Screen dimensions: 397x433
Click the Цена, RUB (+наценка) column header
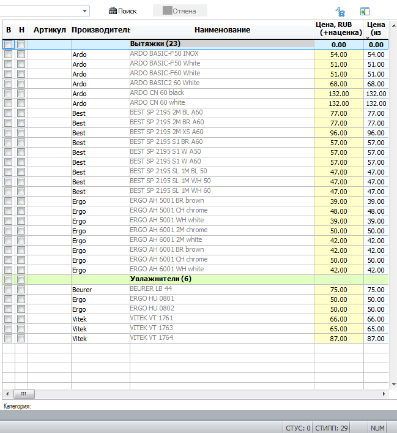[x=339, y=29]
